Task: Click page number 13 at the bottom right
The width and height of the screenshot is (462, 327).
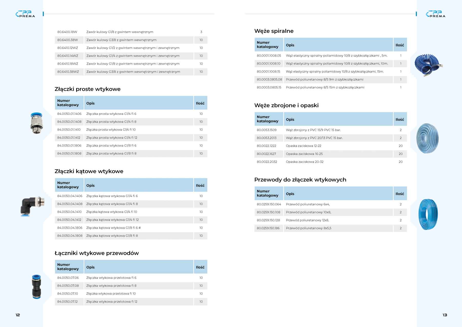Action: point(445,315)
